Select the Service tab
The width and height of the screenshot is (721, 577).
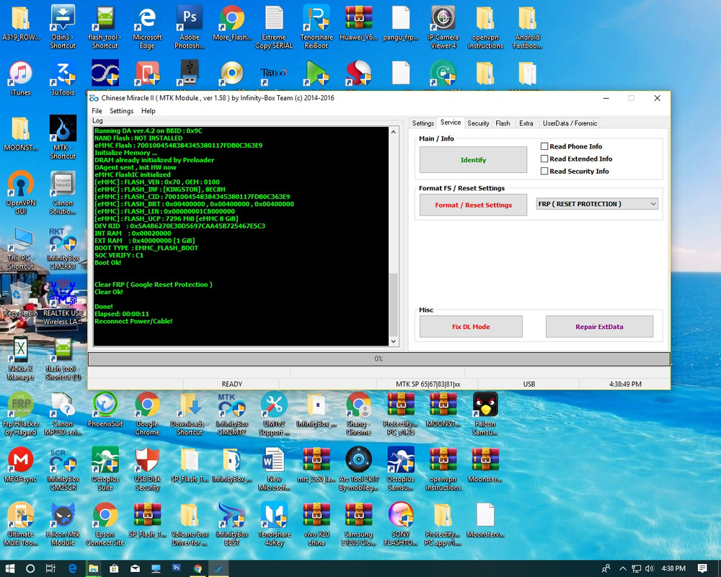450,123
